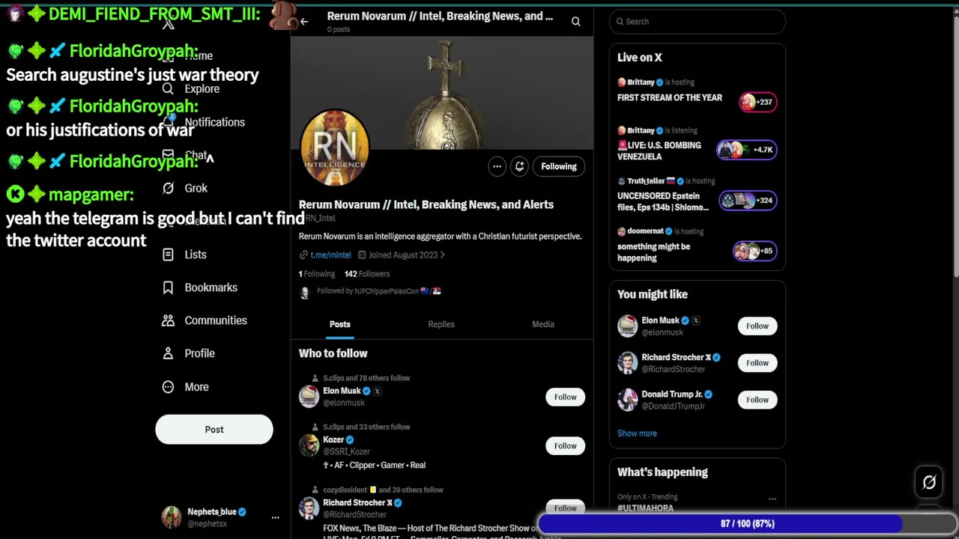Open Richard Strocher's name in Who to follow
The width and height of the screenshot is (959, 539).
(x=357, y=502)
